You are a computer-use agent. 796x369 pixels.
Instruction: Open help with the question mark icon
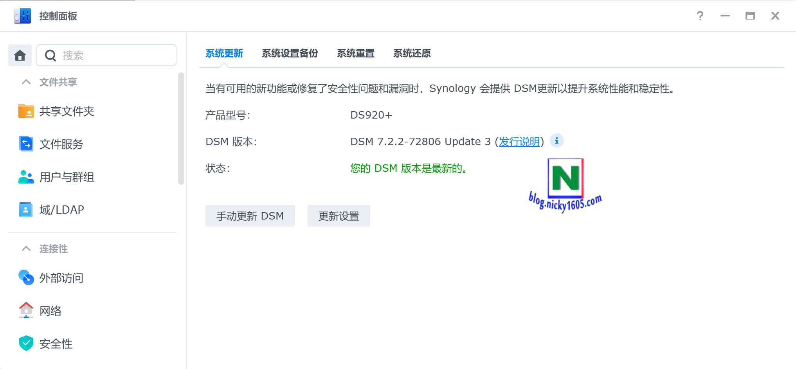[700, 16]
